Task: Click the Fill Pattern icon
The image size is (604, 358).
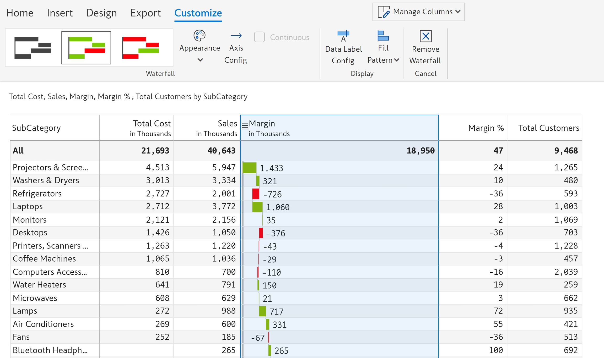Action: click(383, 36)
